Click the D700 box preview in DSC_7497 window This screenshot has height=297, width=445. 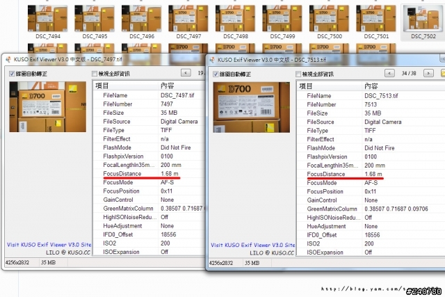48,106
